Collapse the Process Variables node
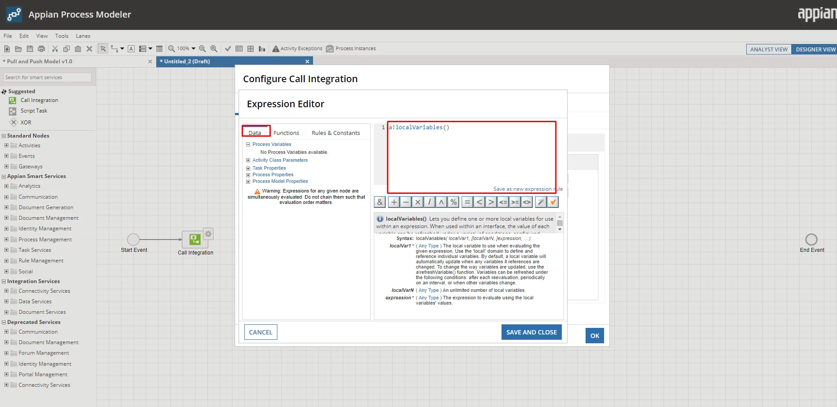 [x=248, y=145]
